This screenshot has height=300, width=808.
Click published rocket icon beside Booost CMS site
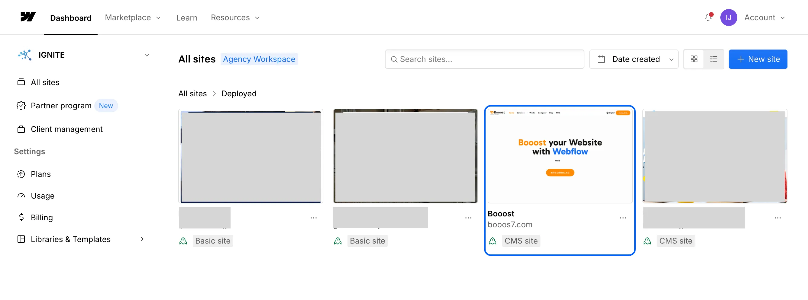pyautogui.click(x=493, y=241)
